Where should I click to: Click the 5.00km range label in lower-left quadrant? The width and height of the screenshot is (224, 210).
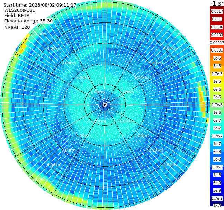point(39,179)
